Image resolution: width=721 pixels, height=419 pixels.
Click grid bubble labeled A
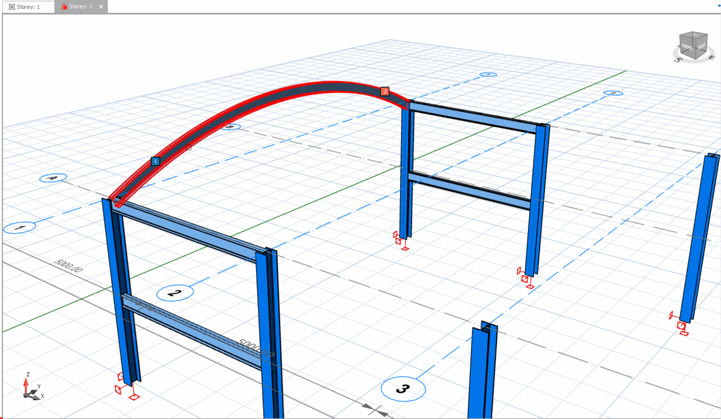[53, 178]
